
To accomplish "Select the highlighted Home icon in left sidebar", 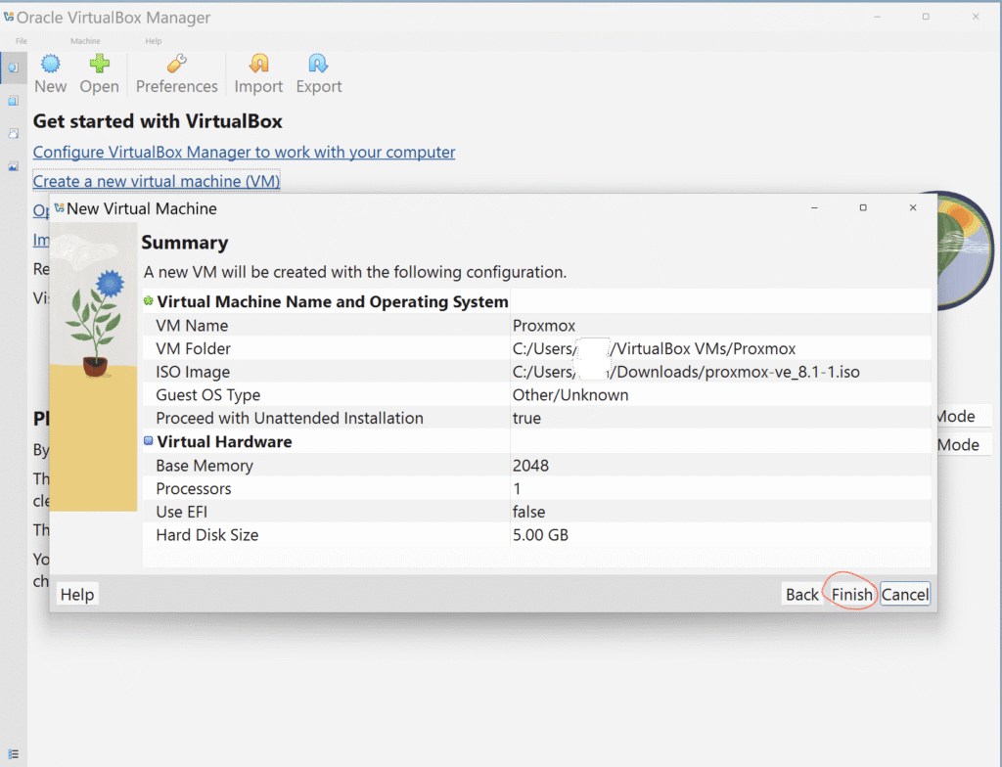I will tap(13, 67).
